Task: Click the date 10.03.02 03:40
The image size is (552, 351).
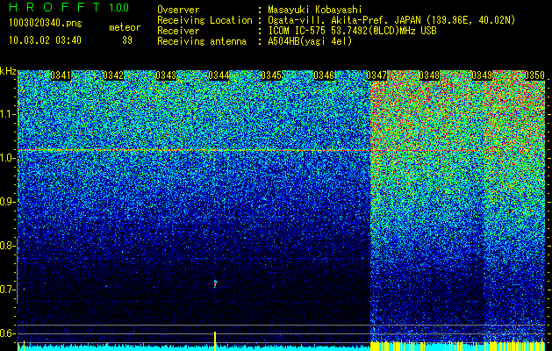Action: [x=45, y=40]
